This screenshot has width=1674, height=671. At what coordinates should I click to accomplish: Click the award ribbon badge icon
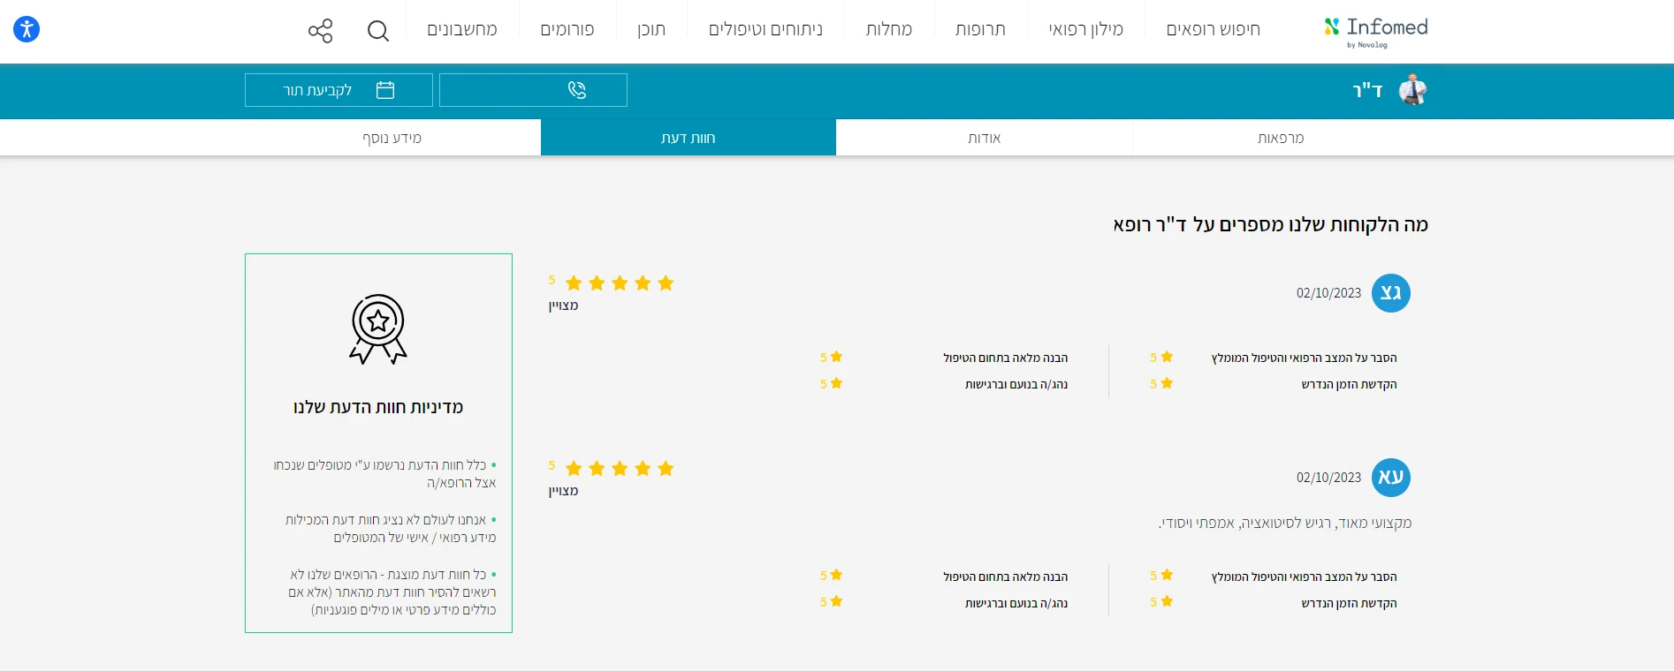pyautogui.click(x=378, y=329)
